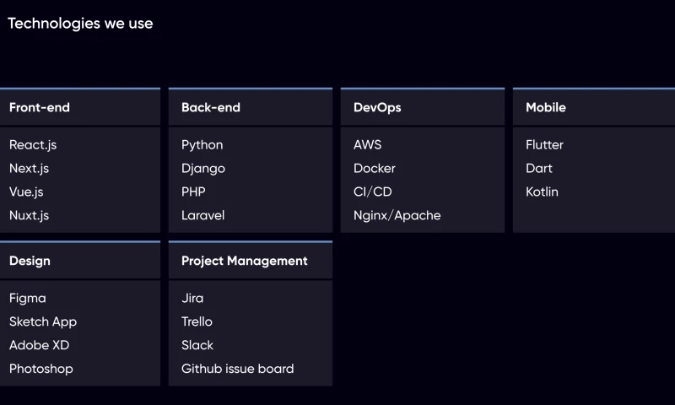
Task: Click Figma in the Design list
Action: point(28,299)
